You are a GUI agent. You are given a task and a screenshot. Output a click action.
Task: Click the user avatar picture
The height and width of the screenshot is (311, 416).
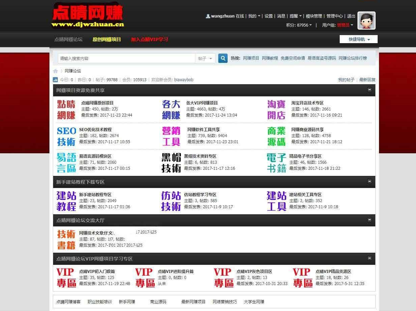tap(366, 21)
